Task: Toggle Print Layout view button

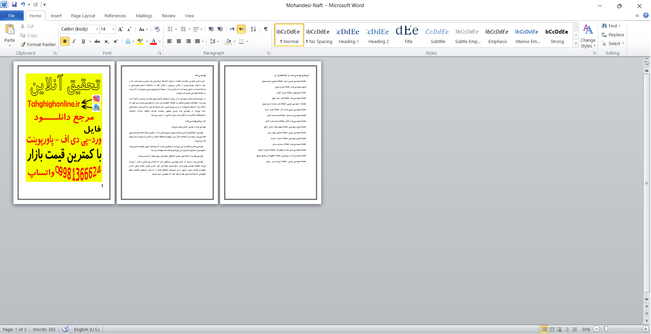Action: (x=544, y=329)
